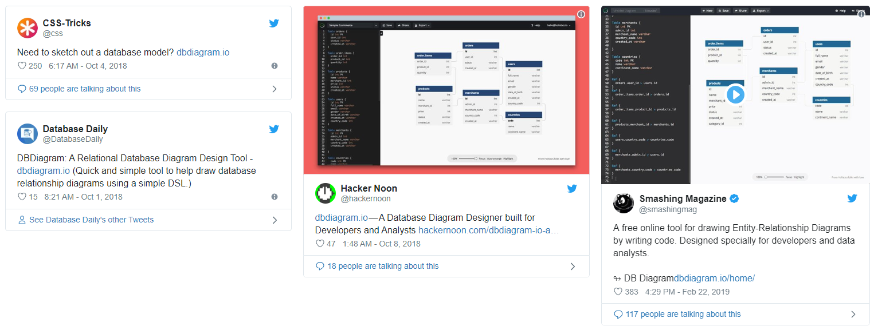874x330 pixels.
Task: Click 18 people are talking about this
Action: point(382,266)
